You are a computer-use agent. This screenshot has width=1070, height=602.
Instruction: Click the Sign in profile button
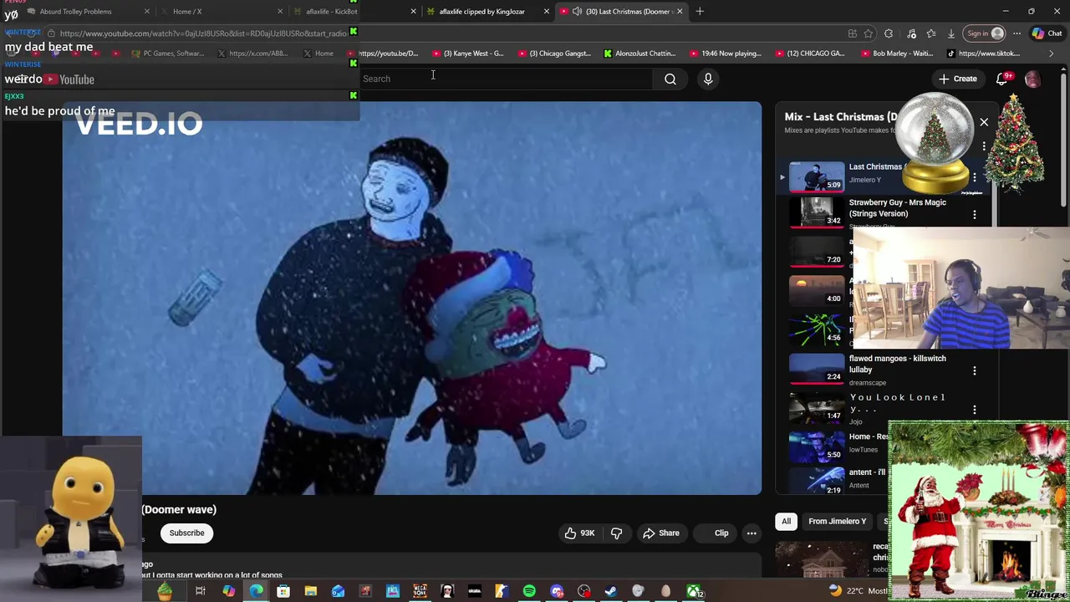coord(985,33)
